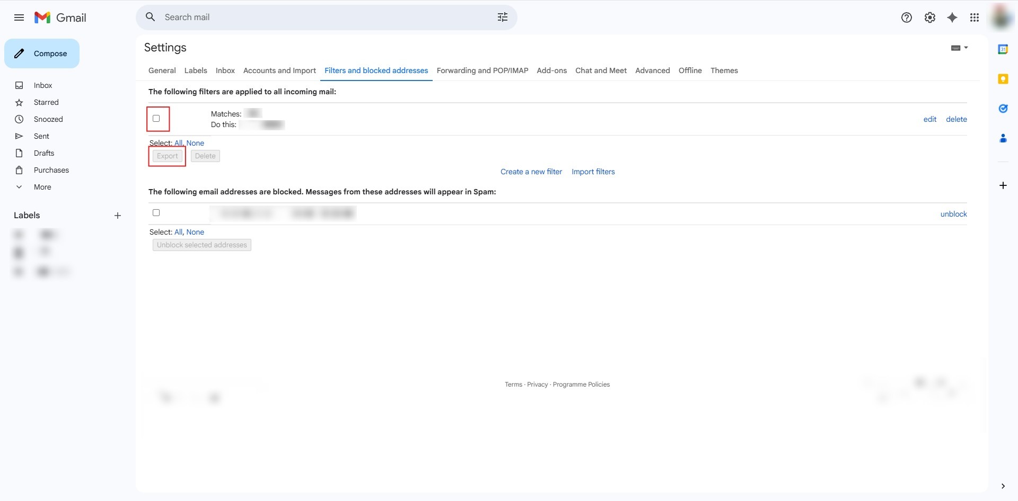Open Google Tasks in side panel
Image resolution: width=1018 pixels, height=501 pixels.
[x=1003, y=109]
